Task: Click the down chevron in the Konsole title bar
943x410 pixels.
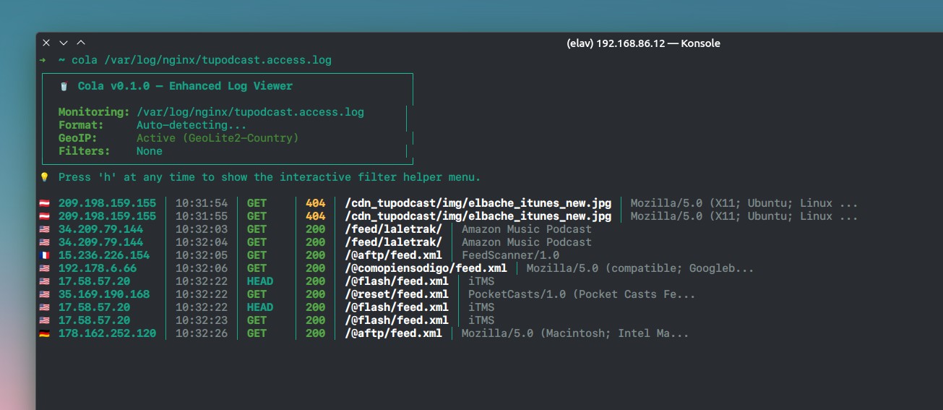Action: [x=64, y=43]
